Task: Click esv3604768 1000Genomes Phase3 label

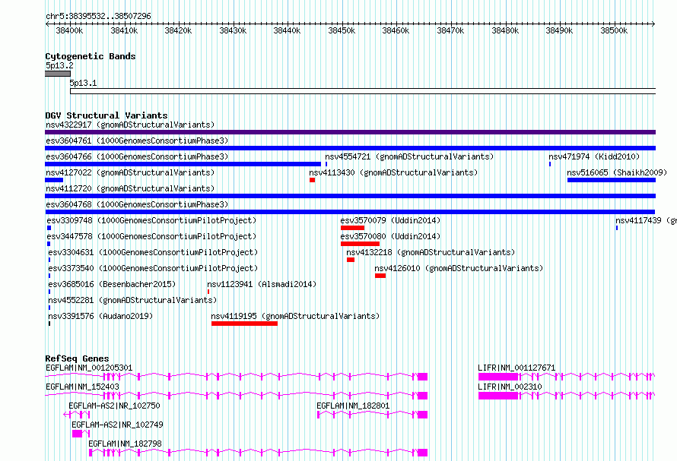Action: 137,204
